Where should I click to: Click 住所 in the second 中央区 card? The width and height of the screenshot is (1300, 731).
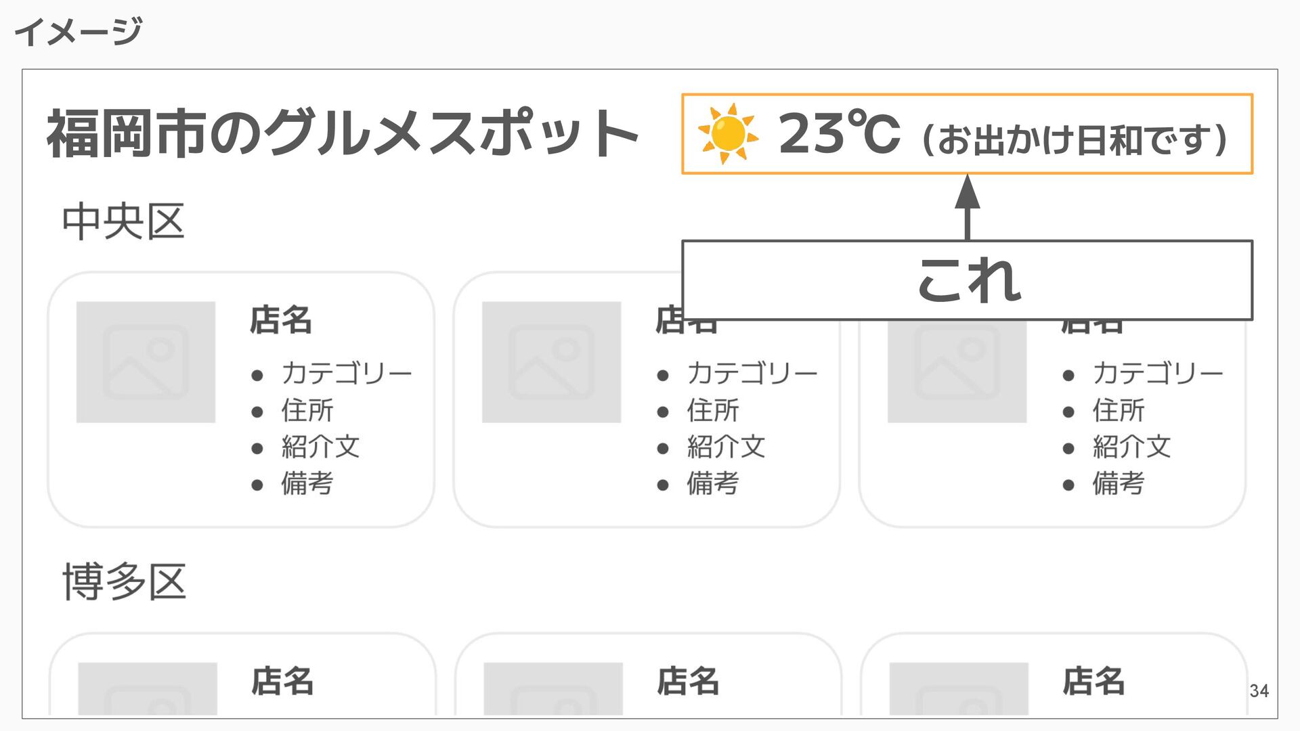click(x=712, y=410)
